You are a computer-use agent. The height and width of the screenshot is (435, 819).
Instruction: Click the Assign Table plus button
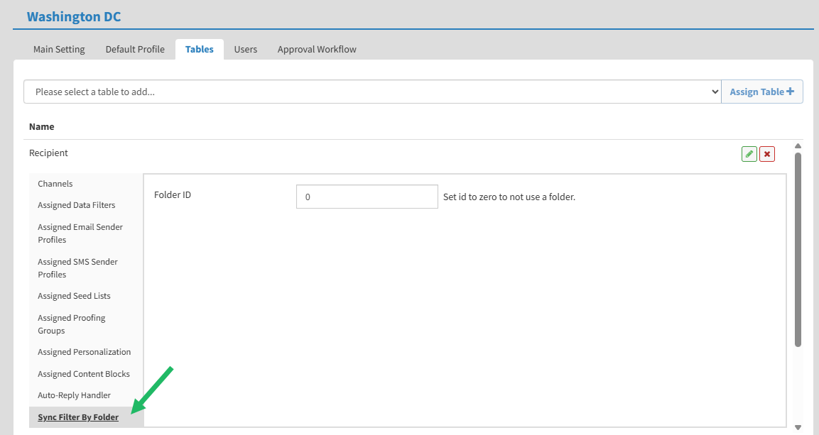point(761,92)
